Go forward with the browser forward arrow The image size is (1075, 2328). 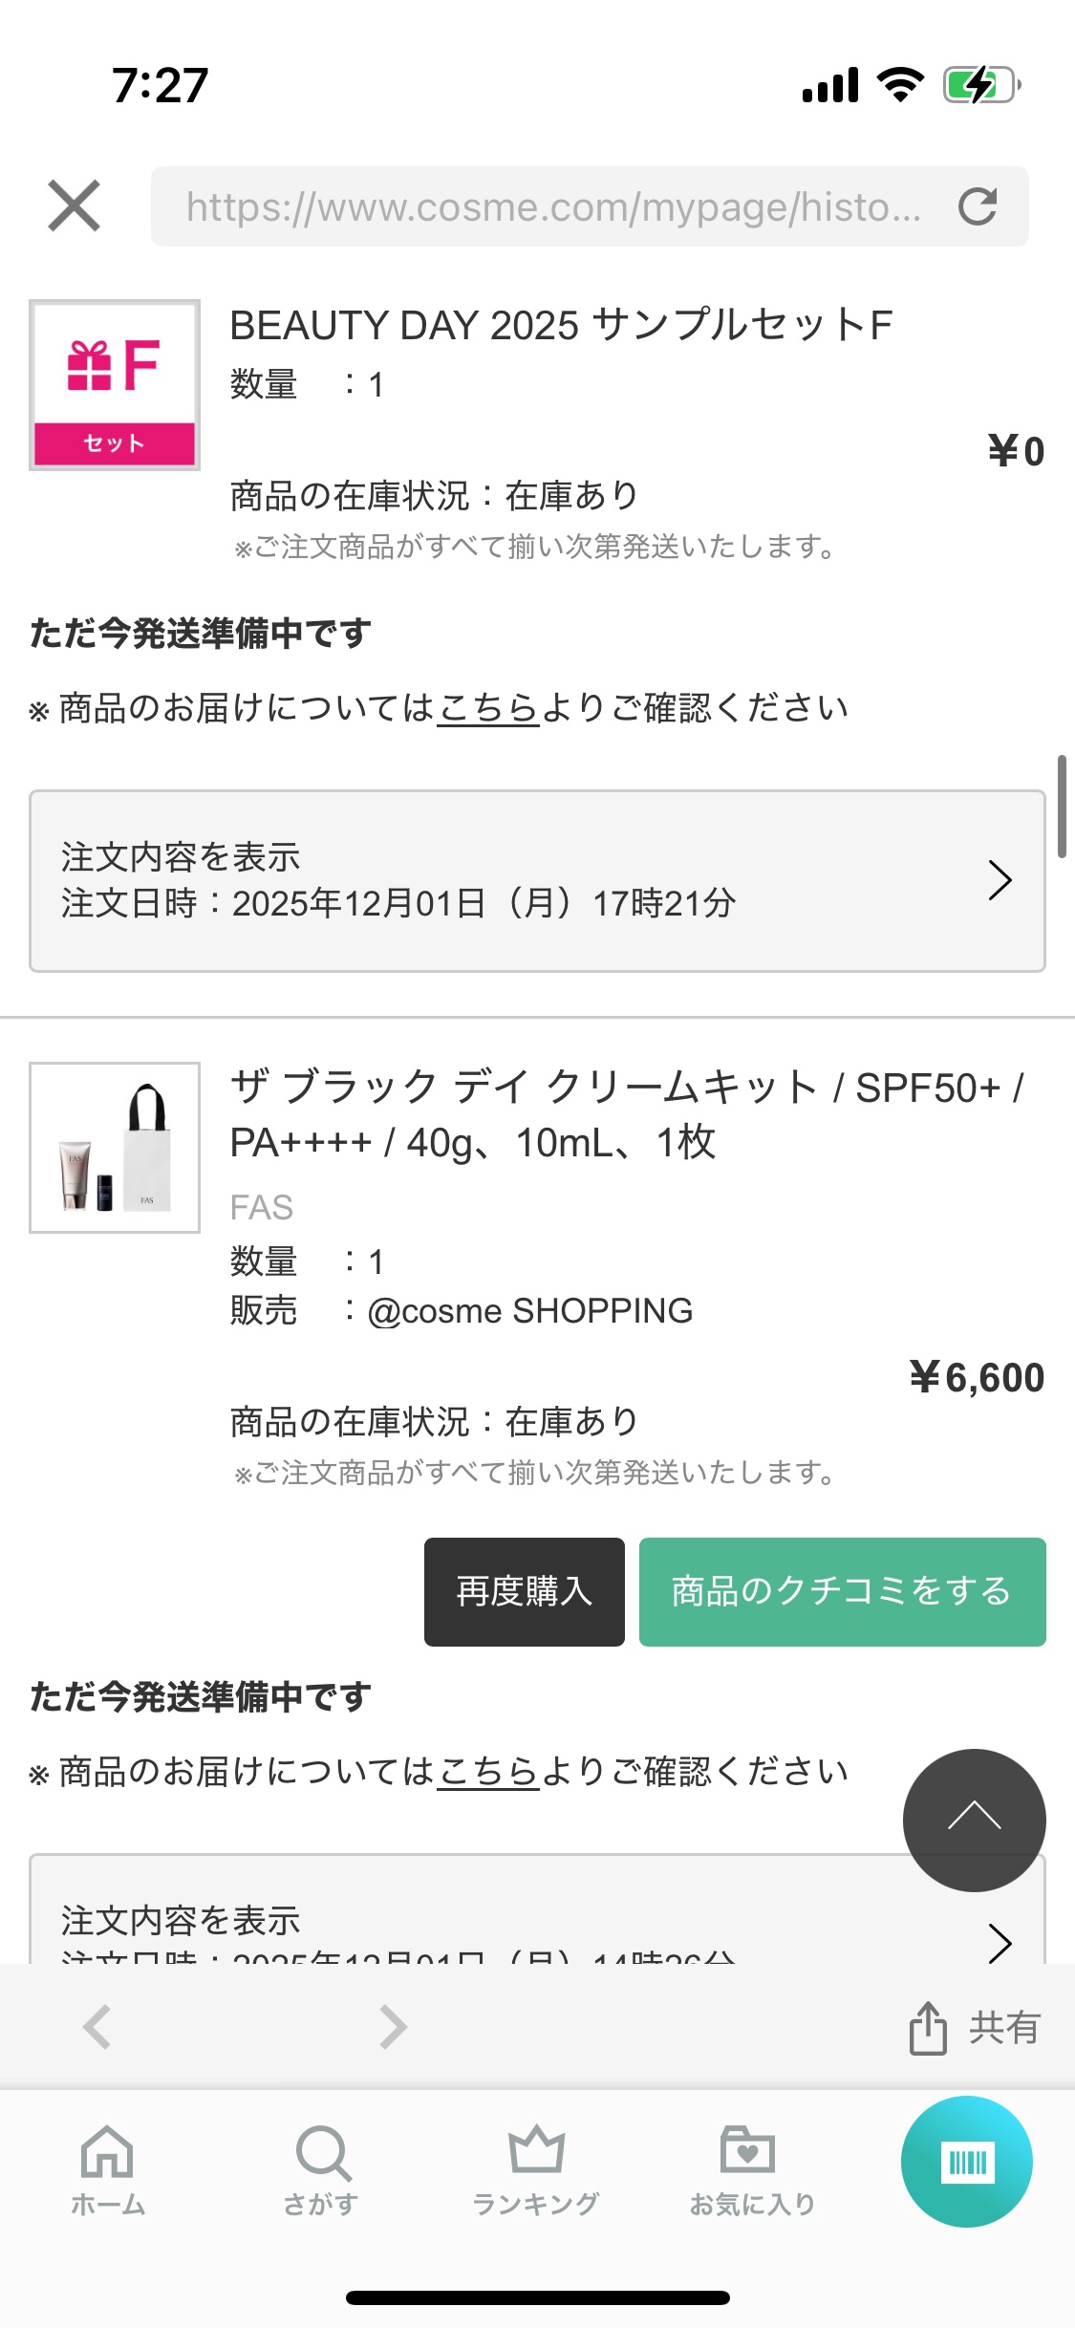coord(393,2027)
